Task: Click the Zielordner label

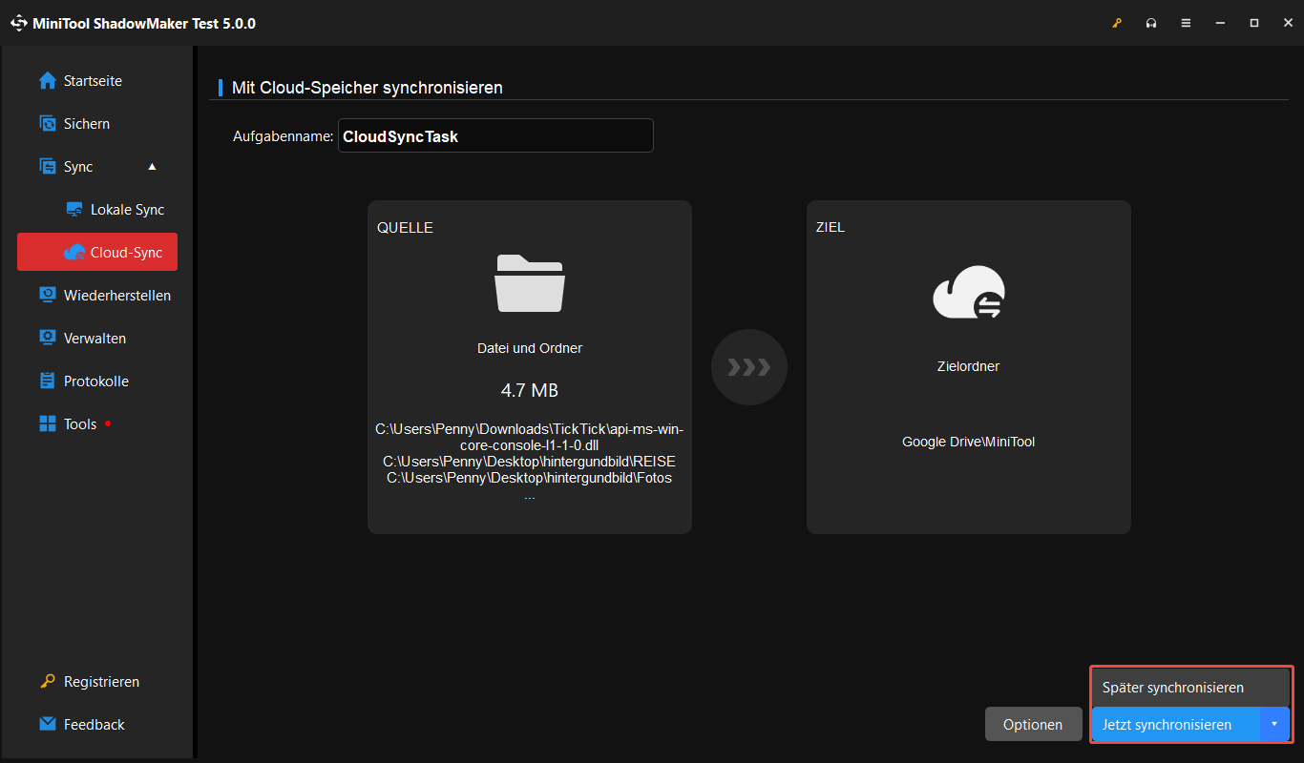Action: tap(969, 366)
